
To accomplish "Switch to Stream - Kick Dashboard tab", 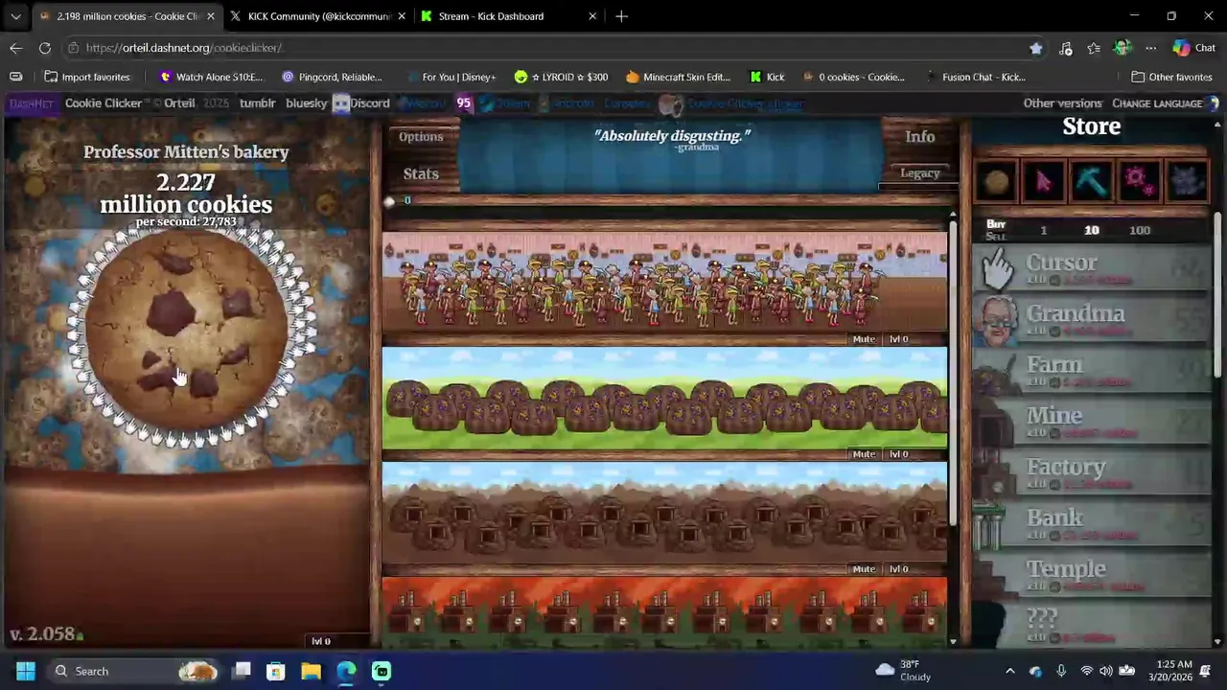I will click(509, 16).
